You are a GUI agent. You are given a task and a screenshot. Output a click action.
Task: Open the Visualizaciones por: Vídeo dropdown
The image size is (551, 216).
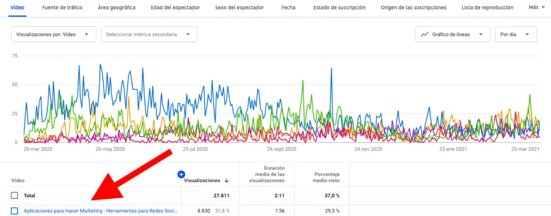53,34
